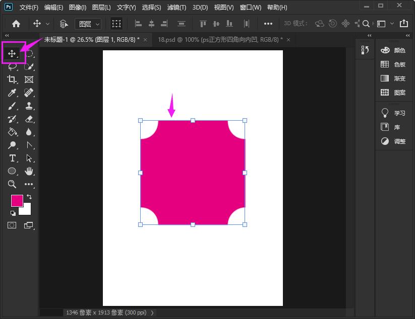Select the History Brush tool

(x=12, y=119)
